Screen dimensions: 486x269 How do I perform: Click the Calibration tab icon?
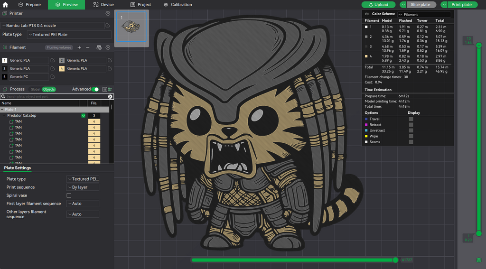pos(166,5)
